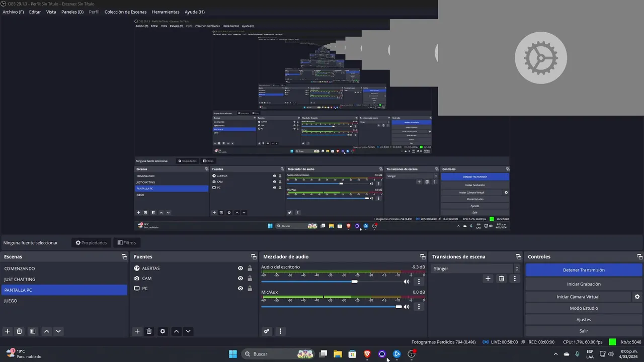This screenshot has height=362, width=644.
Task: Toggle visibility of ALERTAS source
Action: click(x=240, y=268)
